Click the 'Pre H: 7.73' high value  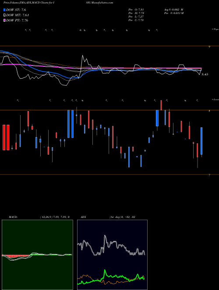(136, 13)
